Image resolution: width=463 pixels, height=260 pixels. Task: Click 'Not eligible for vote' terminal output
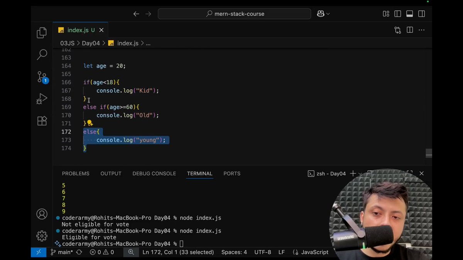(x=95, y=225)
